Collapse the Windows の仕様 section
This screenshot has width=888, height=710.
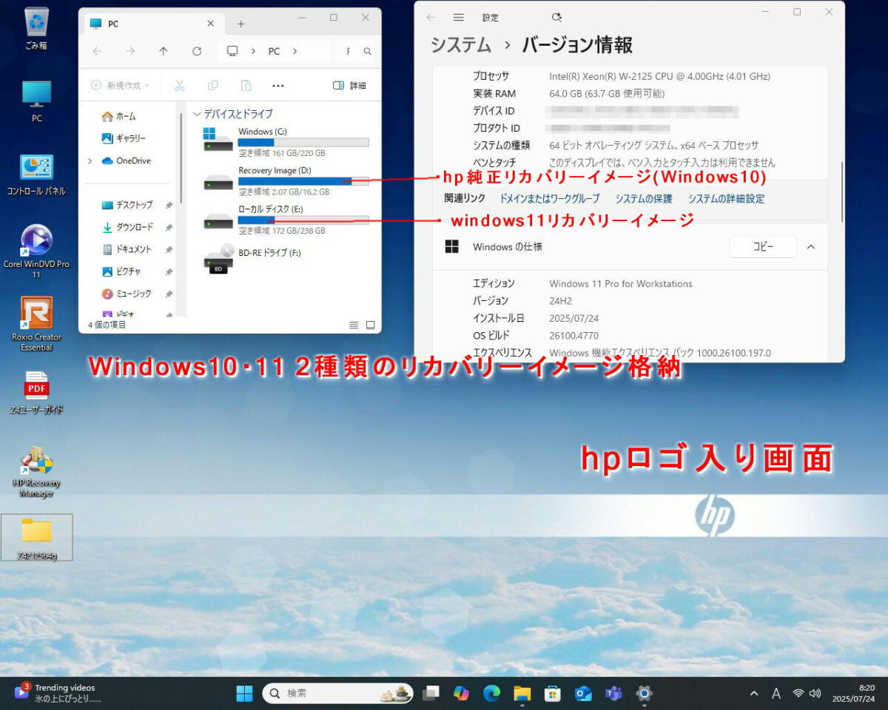coord(811,246)
